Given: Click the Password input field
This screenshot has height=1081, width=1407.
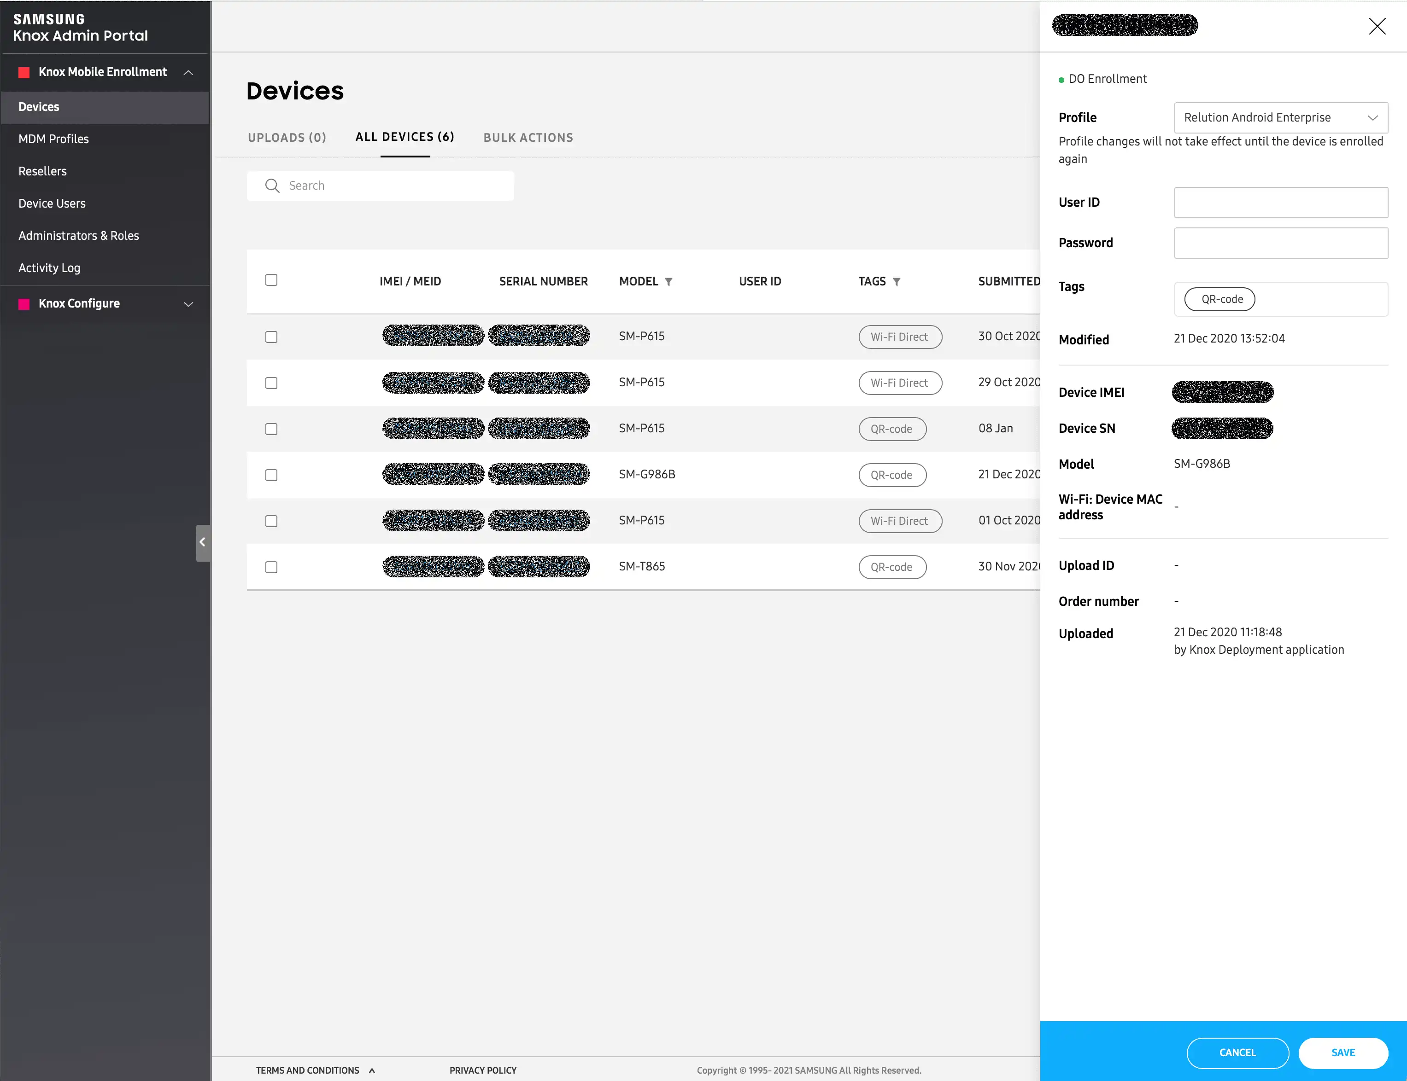Looking at the screenshot, I should click(x=1281, y=243).
